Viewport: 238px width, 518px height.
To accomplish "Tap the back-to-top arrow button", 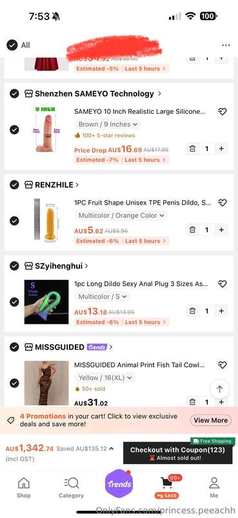I will (x=219, y=389).
